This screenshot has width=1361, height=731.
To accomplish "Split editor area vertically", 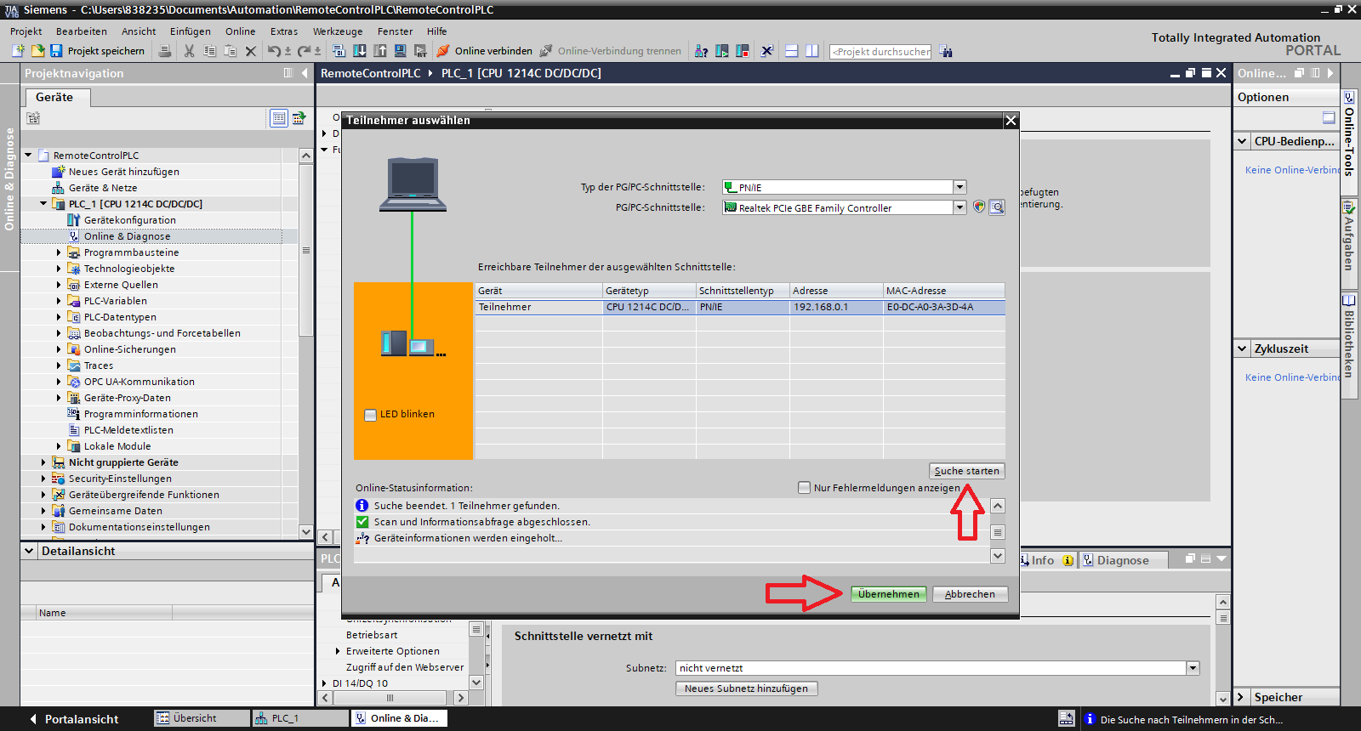I will (811, 51).
